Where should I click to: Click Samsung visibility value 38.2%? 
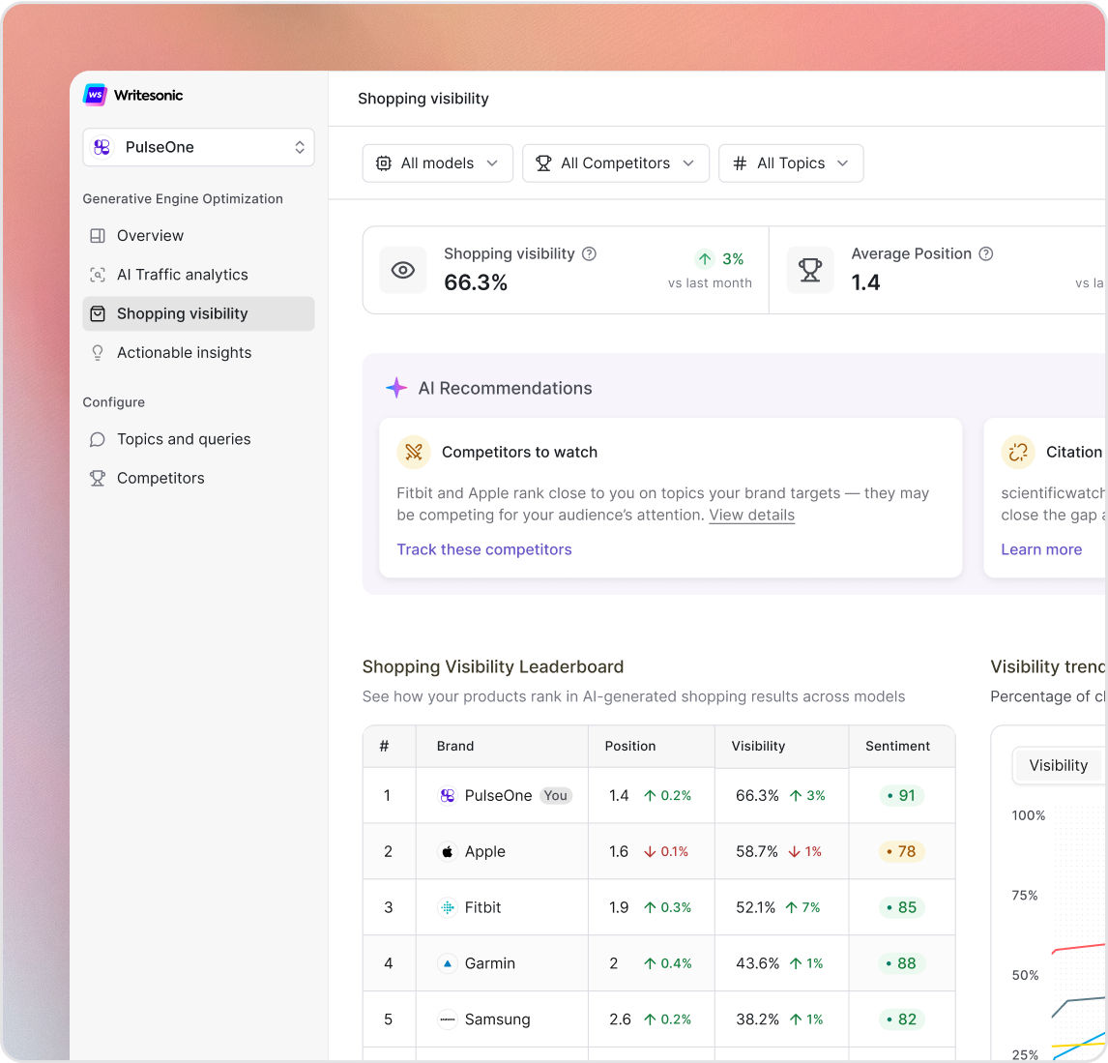pos(757,1019)
